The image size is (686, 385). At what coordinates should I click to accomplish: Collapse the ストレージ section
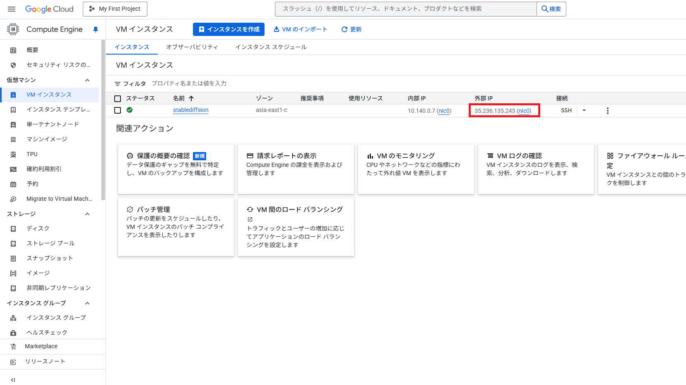tap(87, 214)
